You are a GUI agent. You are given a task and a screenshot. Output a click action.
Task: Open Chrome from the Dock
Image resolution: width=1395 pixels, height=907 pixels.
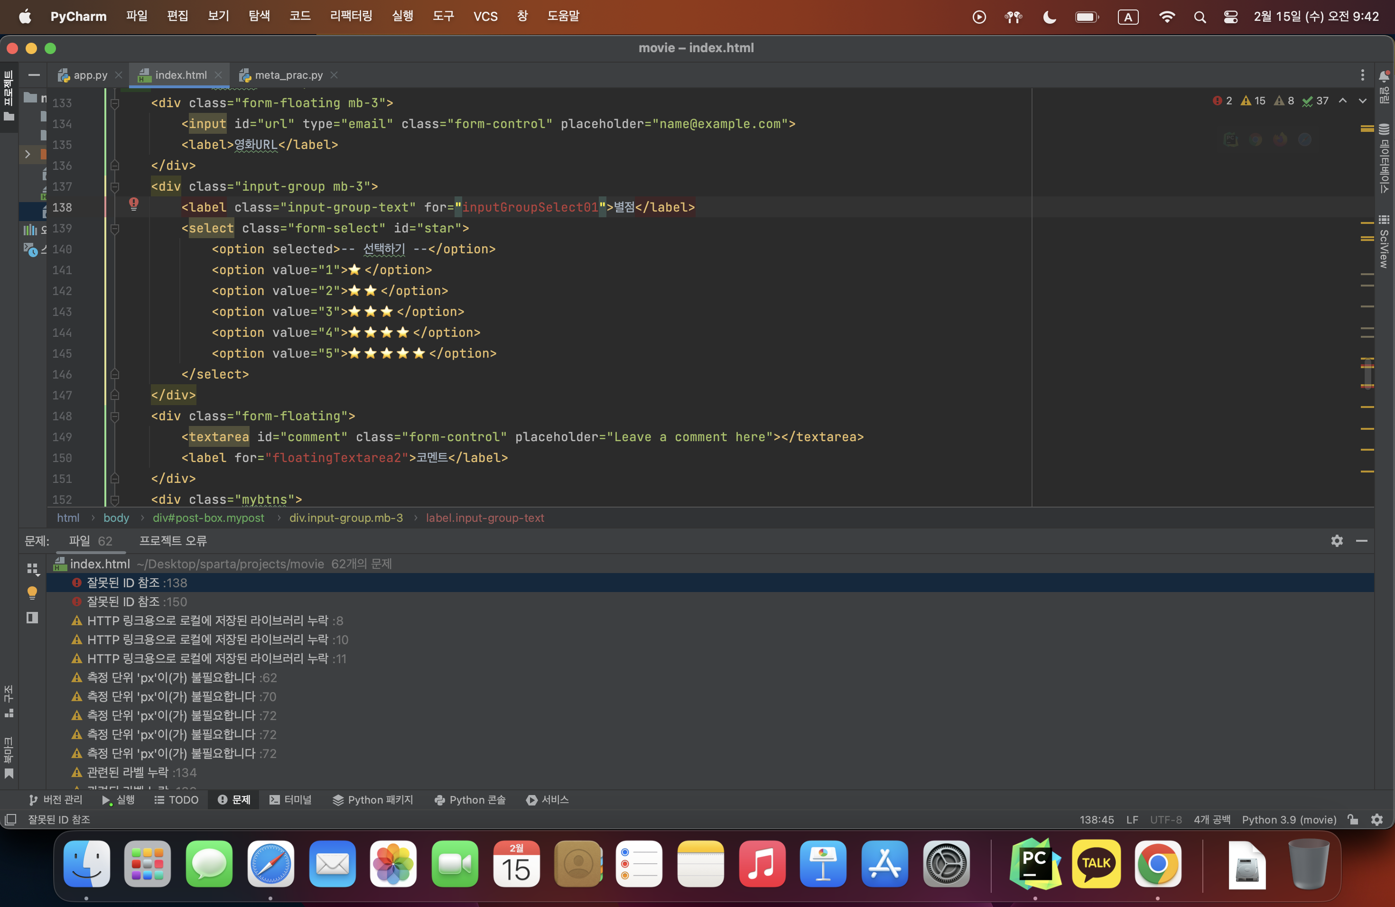click(1158, 864)
